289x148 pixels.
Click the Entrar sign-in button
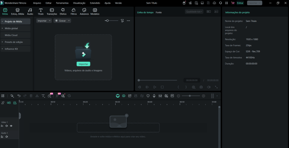(240, 3)
